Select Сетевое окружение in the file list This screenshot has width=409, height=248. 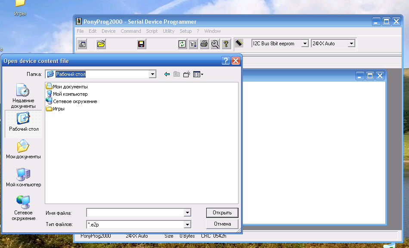tap(72, 101)
